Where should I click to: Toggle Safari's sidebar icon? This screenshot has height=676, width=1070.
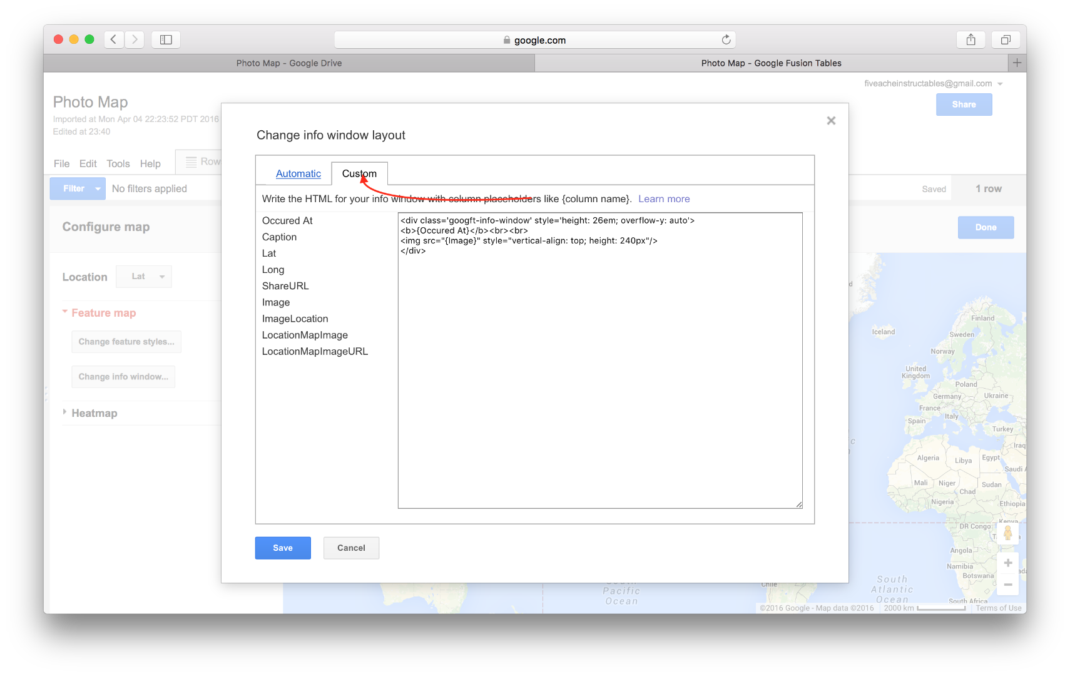[166, 39]
